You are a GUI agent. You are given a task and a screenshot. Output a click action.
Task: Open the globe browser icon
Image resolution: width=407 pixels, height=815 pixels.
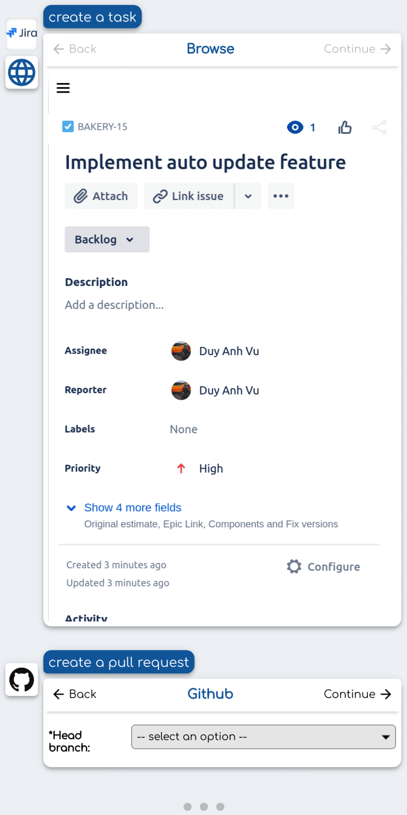22,73
